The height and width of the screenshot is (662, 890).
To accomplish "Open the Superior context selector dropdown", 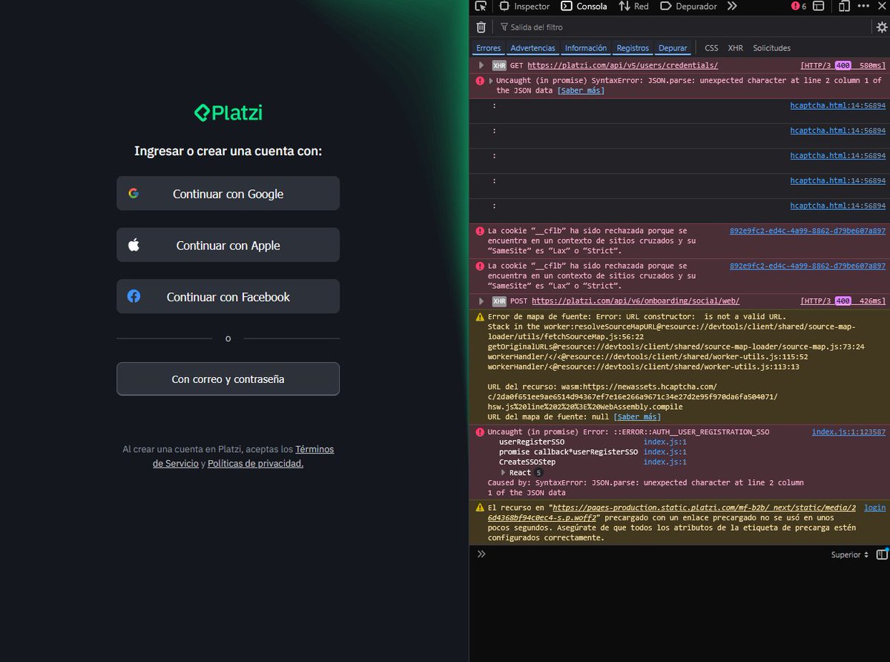I will tap(849, 554).
